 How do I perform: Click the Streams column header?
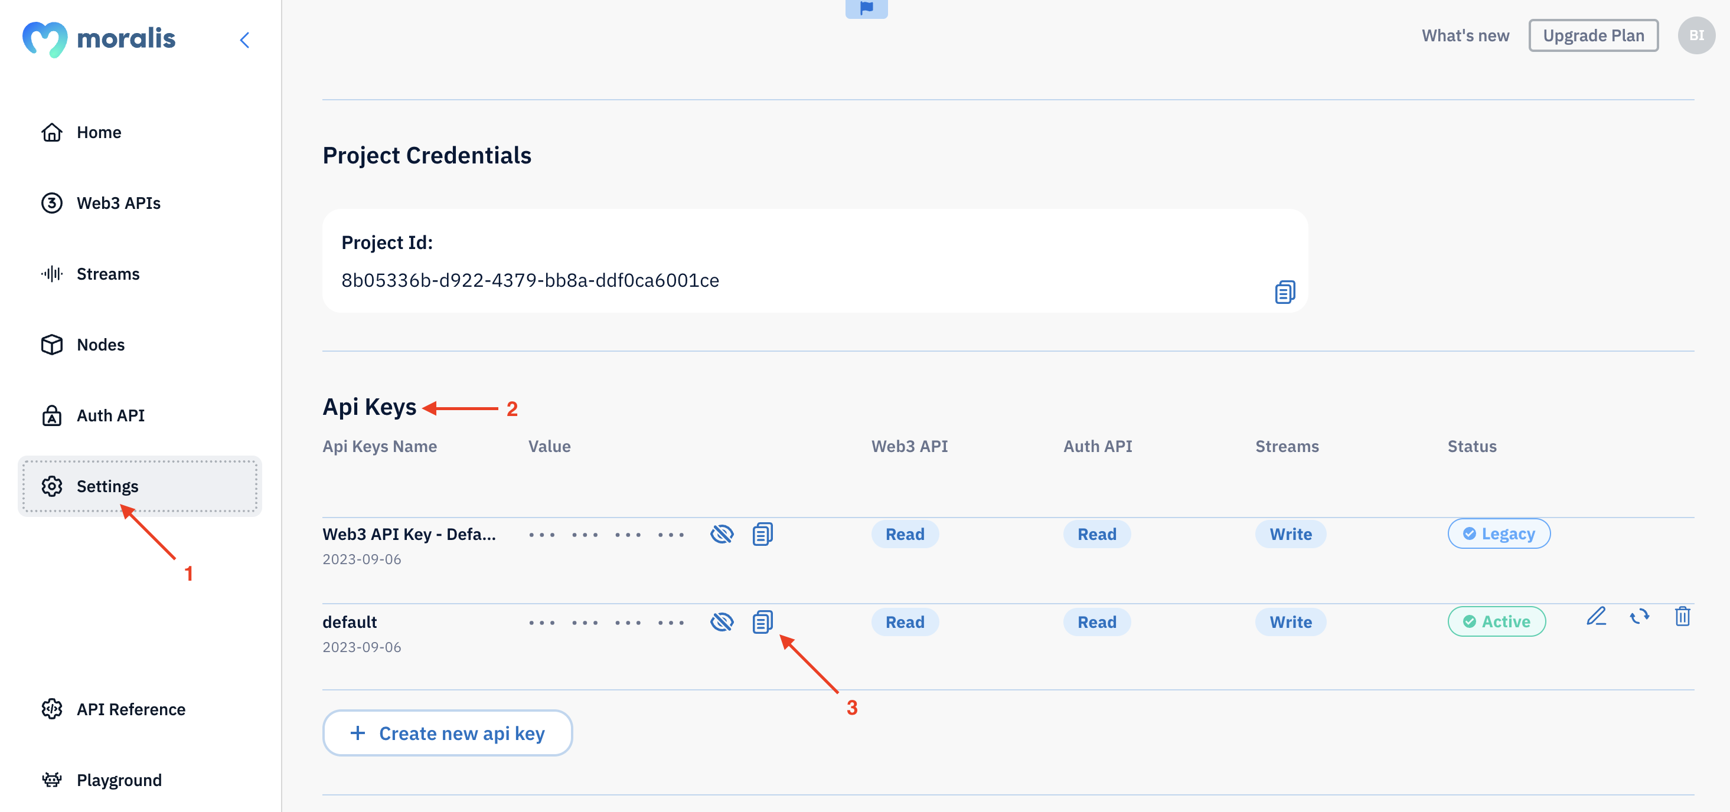pos(1287,446)
